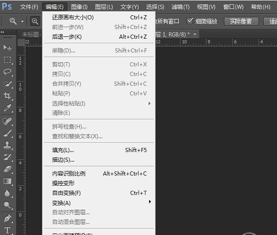Open the 滤镜(T) menu
The height and width of the screenshot is (235, 277).
[x=181, y=7]
